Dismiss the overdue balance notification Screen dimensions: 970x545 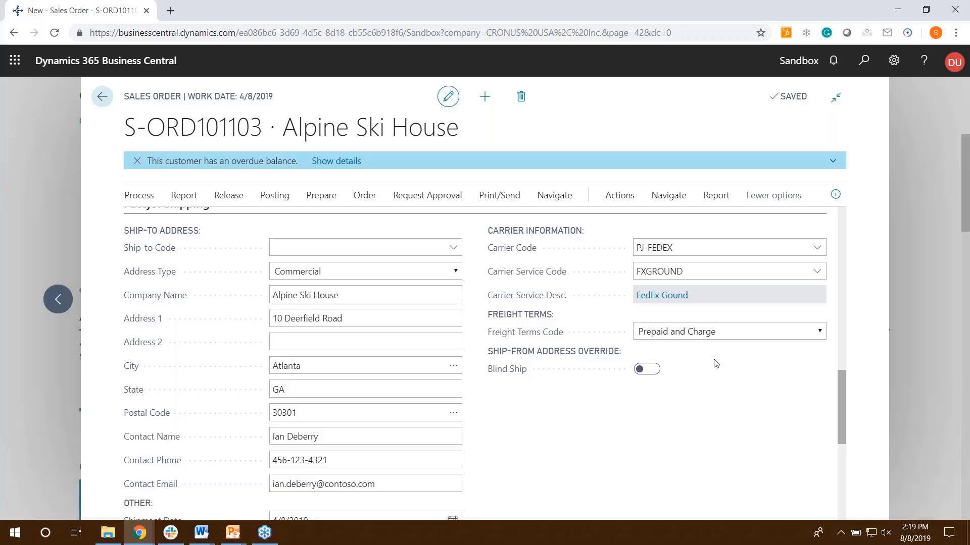137,161
